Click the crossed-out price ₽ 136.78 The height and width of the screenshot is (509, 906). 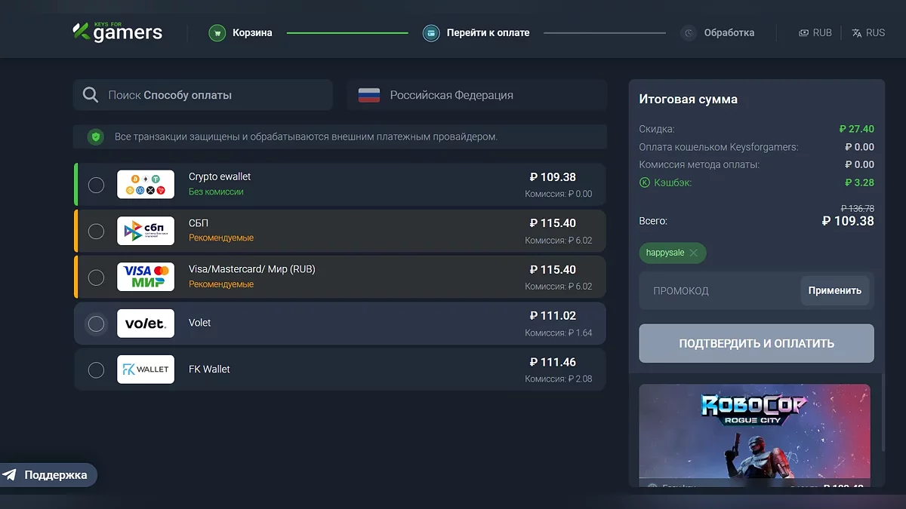(858, 209)
